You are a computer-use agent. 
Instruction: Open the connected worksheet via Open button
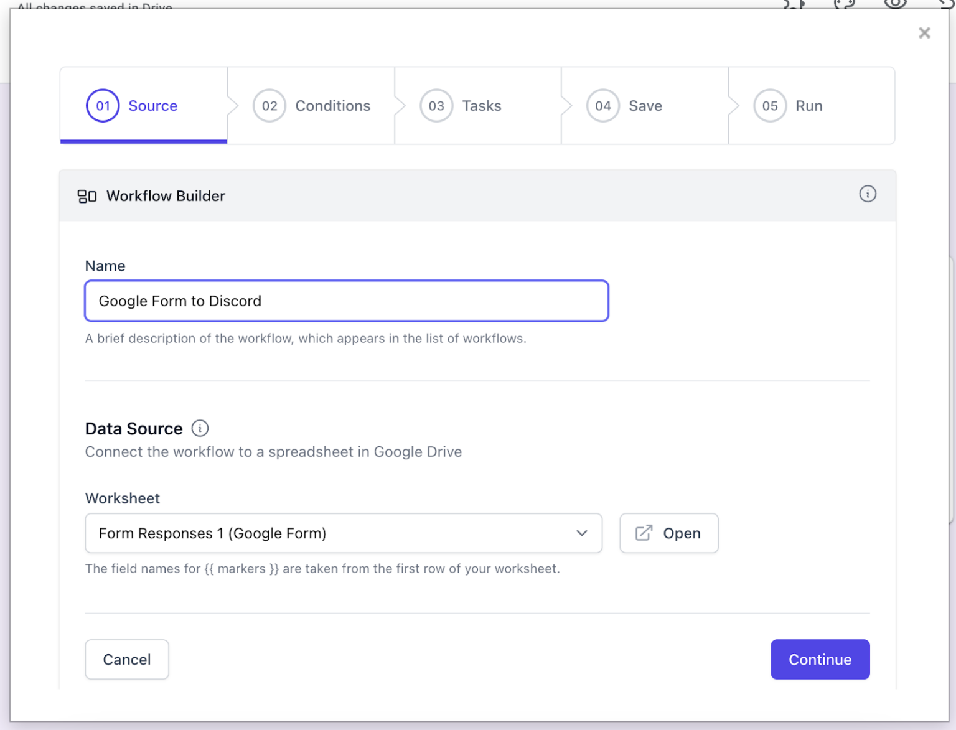click(668, 533)
